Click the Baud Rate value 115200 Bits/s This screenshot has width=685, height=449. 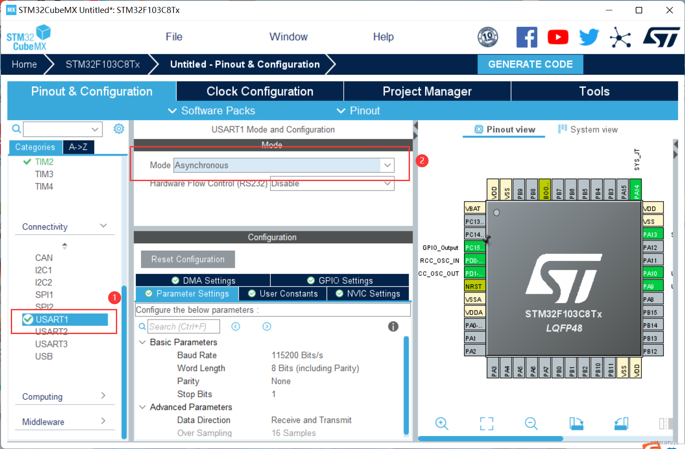pyautogui.click(x=297, y=355)
